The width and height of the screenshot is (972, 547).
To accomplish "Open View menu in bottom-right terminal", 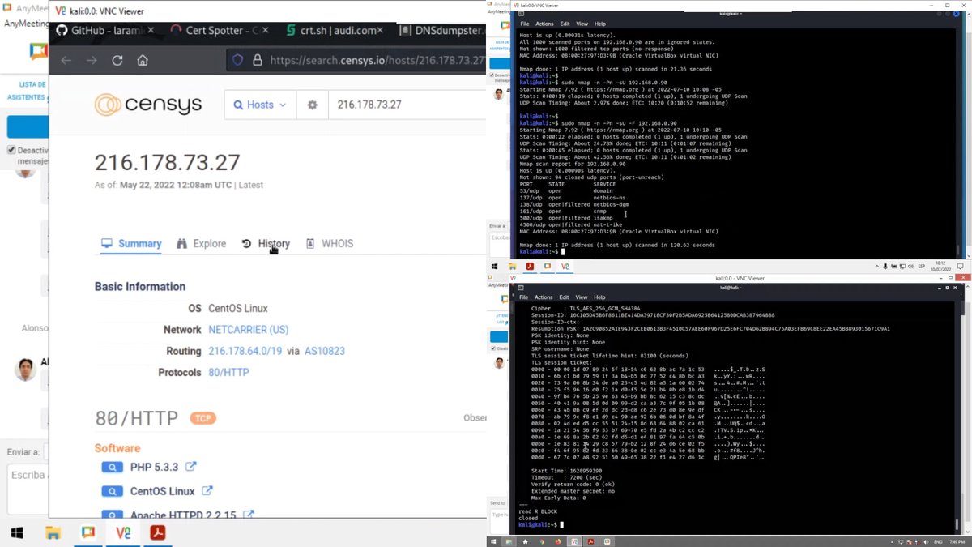I will coord(582,297).
